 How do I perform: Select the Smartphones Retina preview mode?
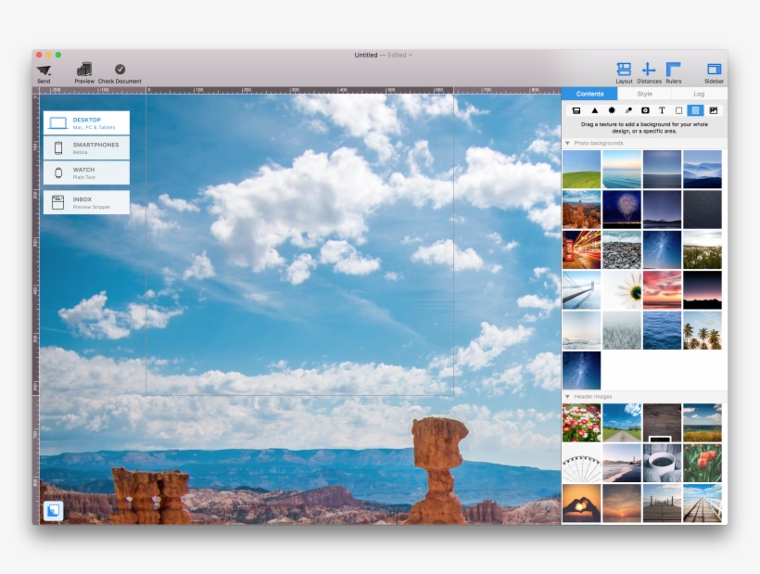point(86,147)
